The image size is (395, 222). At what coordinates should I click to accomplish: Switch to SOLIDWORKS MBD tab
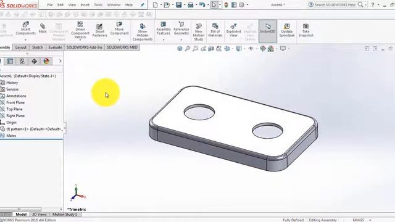click(122, 47)
